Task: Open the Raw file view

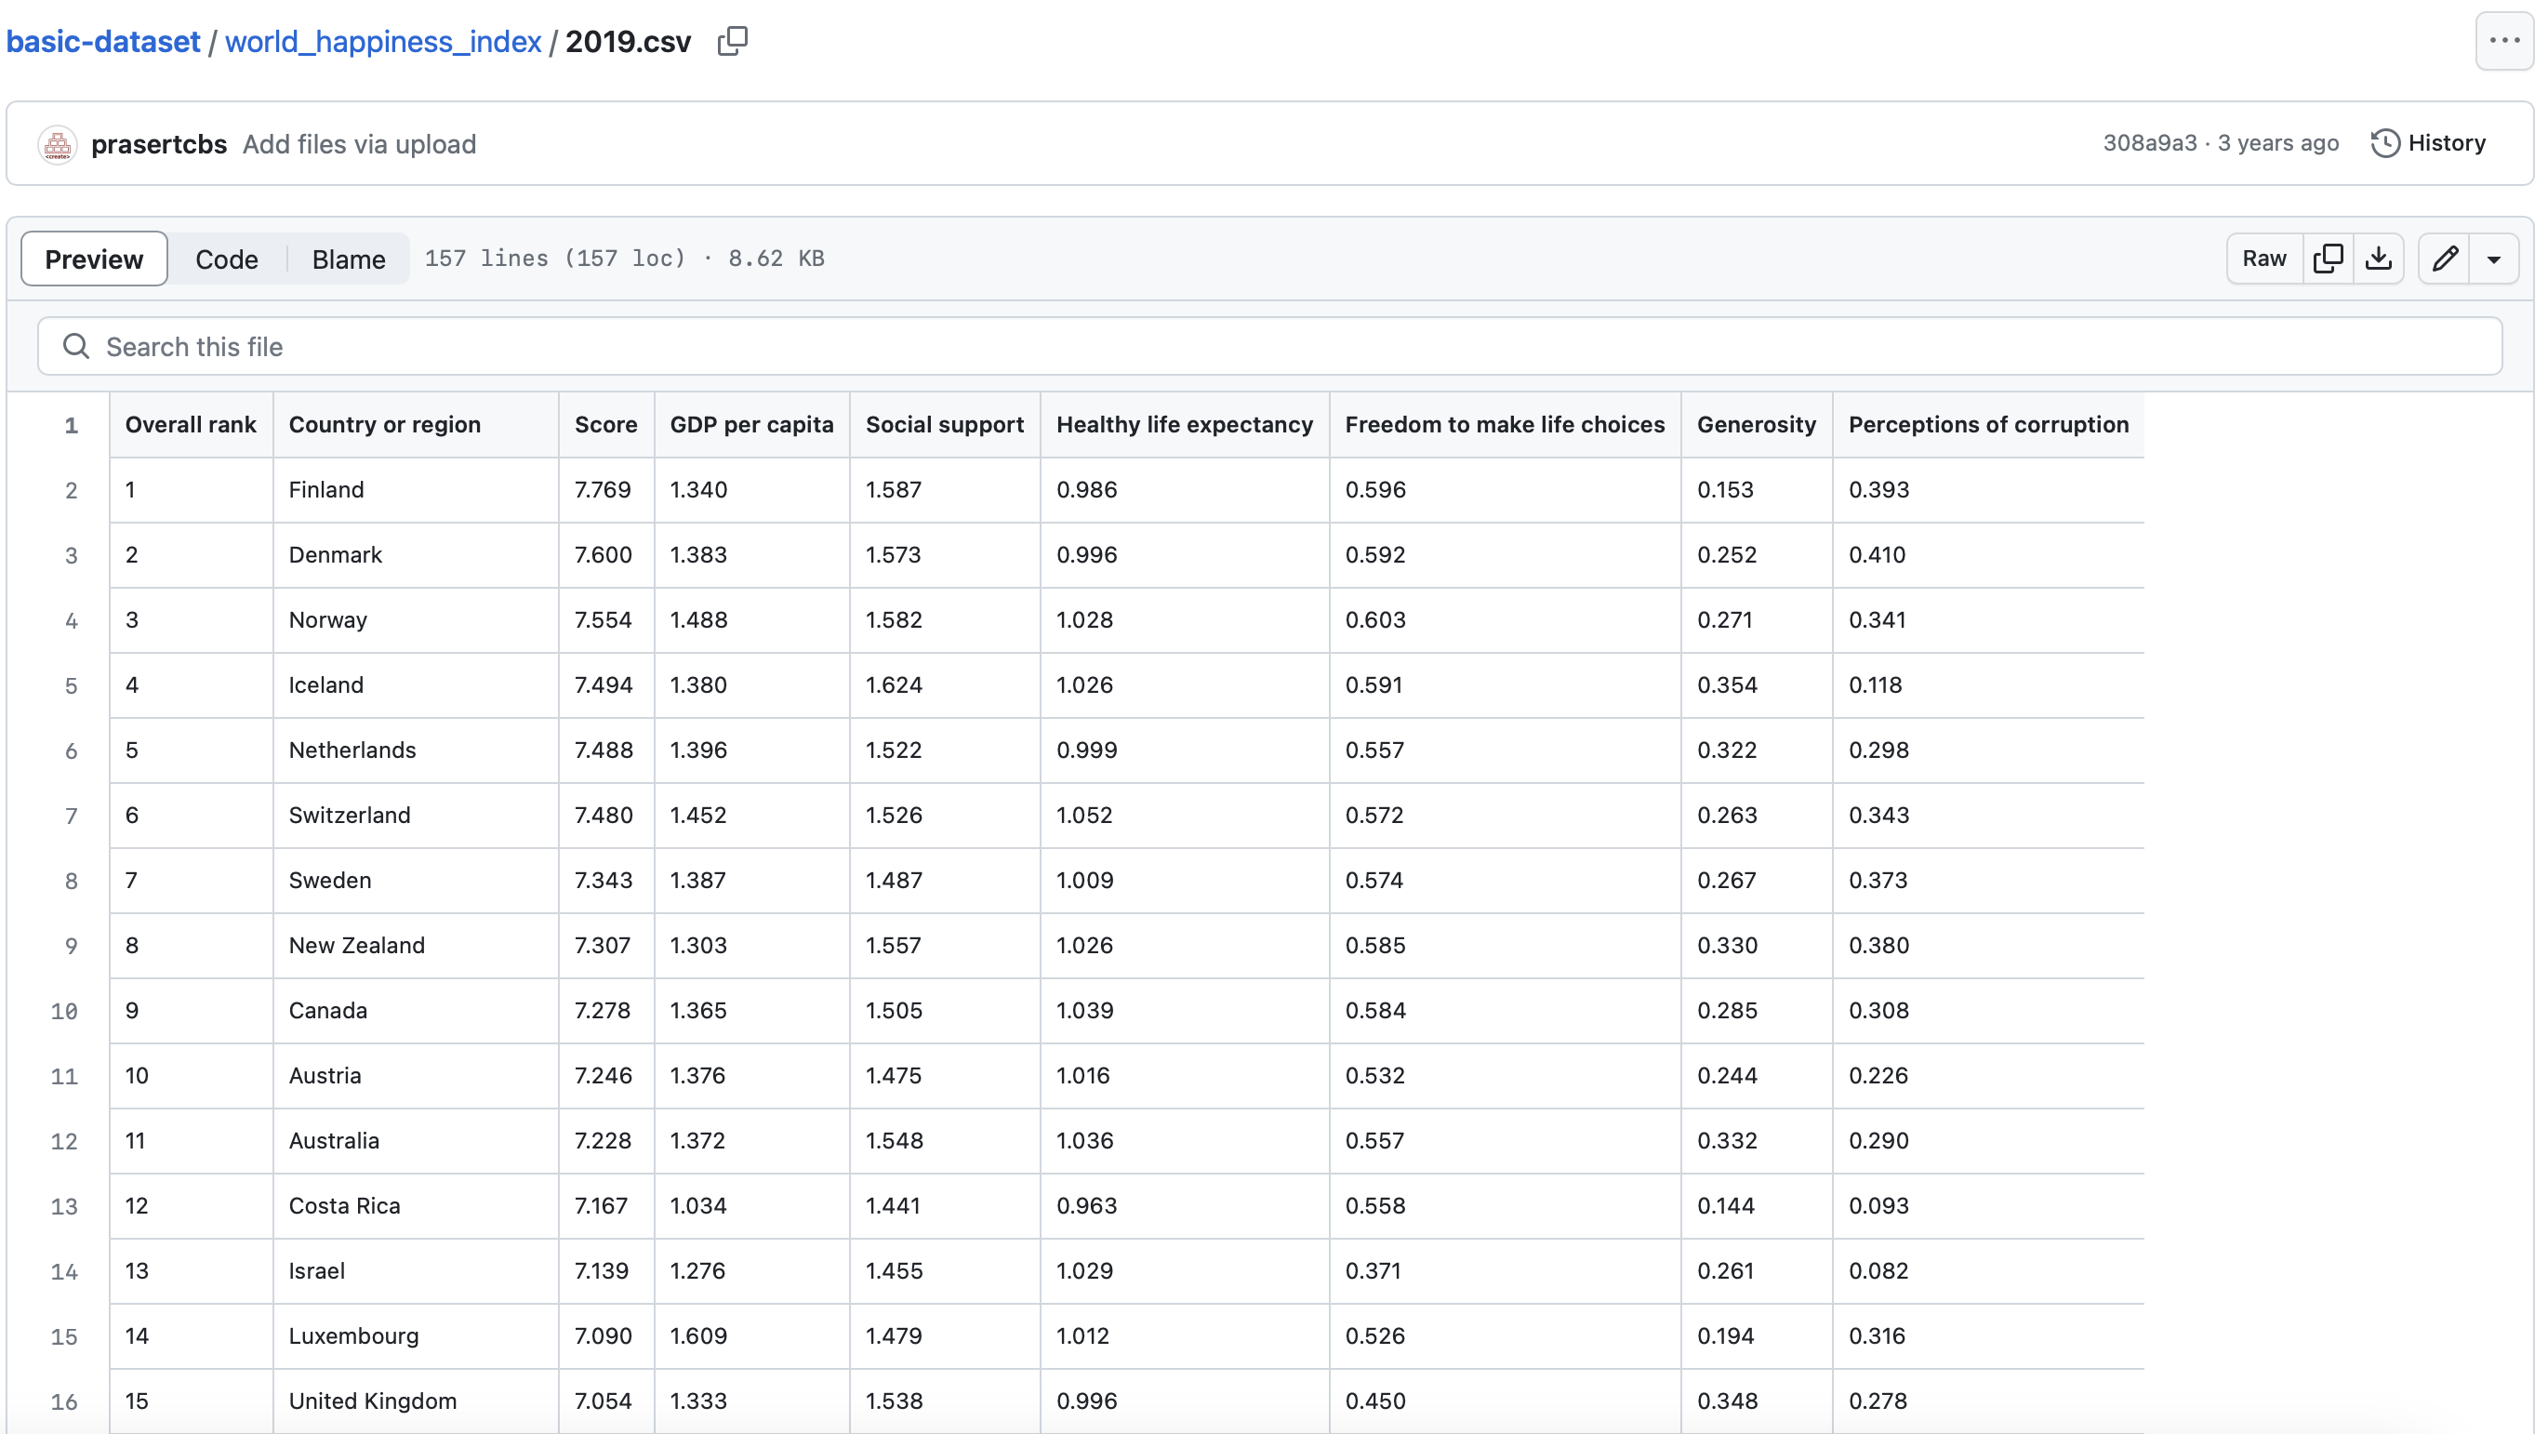Action: pyautogui.click(x=2264, y=259)
